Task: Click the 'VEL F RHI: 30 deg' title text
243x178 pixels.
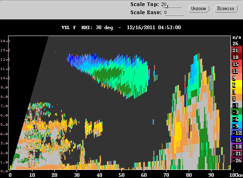Action: (87, 28)
